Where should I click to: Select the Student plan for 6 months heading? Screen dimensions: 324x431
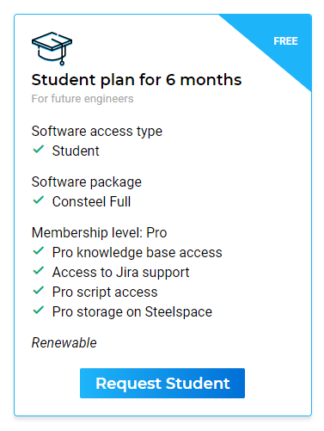pyautogui.click(x=137, y=80)
